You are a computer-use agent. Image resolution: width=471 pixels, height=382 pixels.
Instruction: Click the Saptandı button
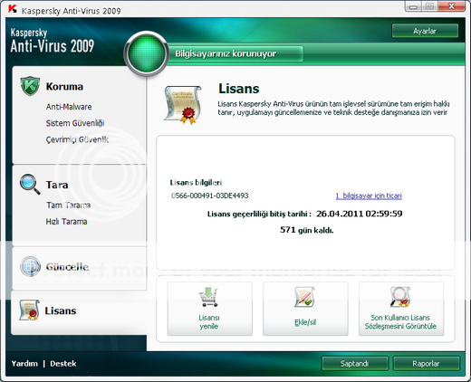coord(355,363)
